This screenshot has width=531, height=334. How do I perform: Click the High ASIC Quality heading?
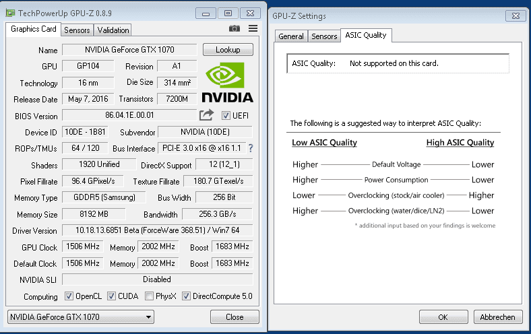tap(460, 143)
